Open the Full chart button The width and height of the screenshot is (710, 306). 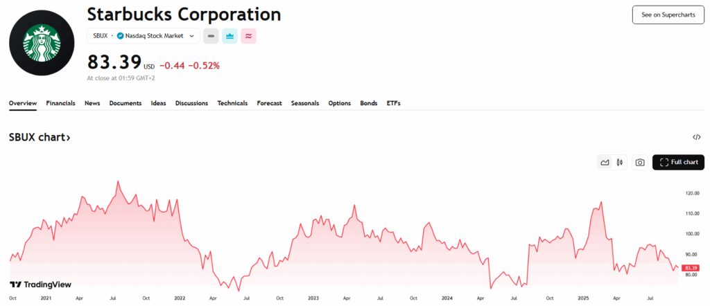(678, 163)
